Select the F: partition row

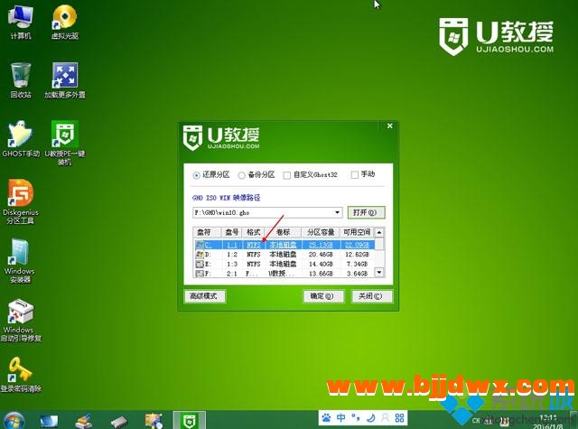(x=284, y=274)
